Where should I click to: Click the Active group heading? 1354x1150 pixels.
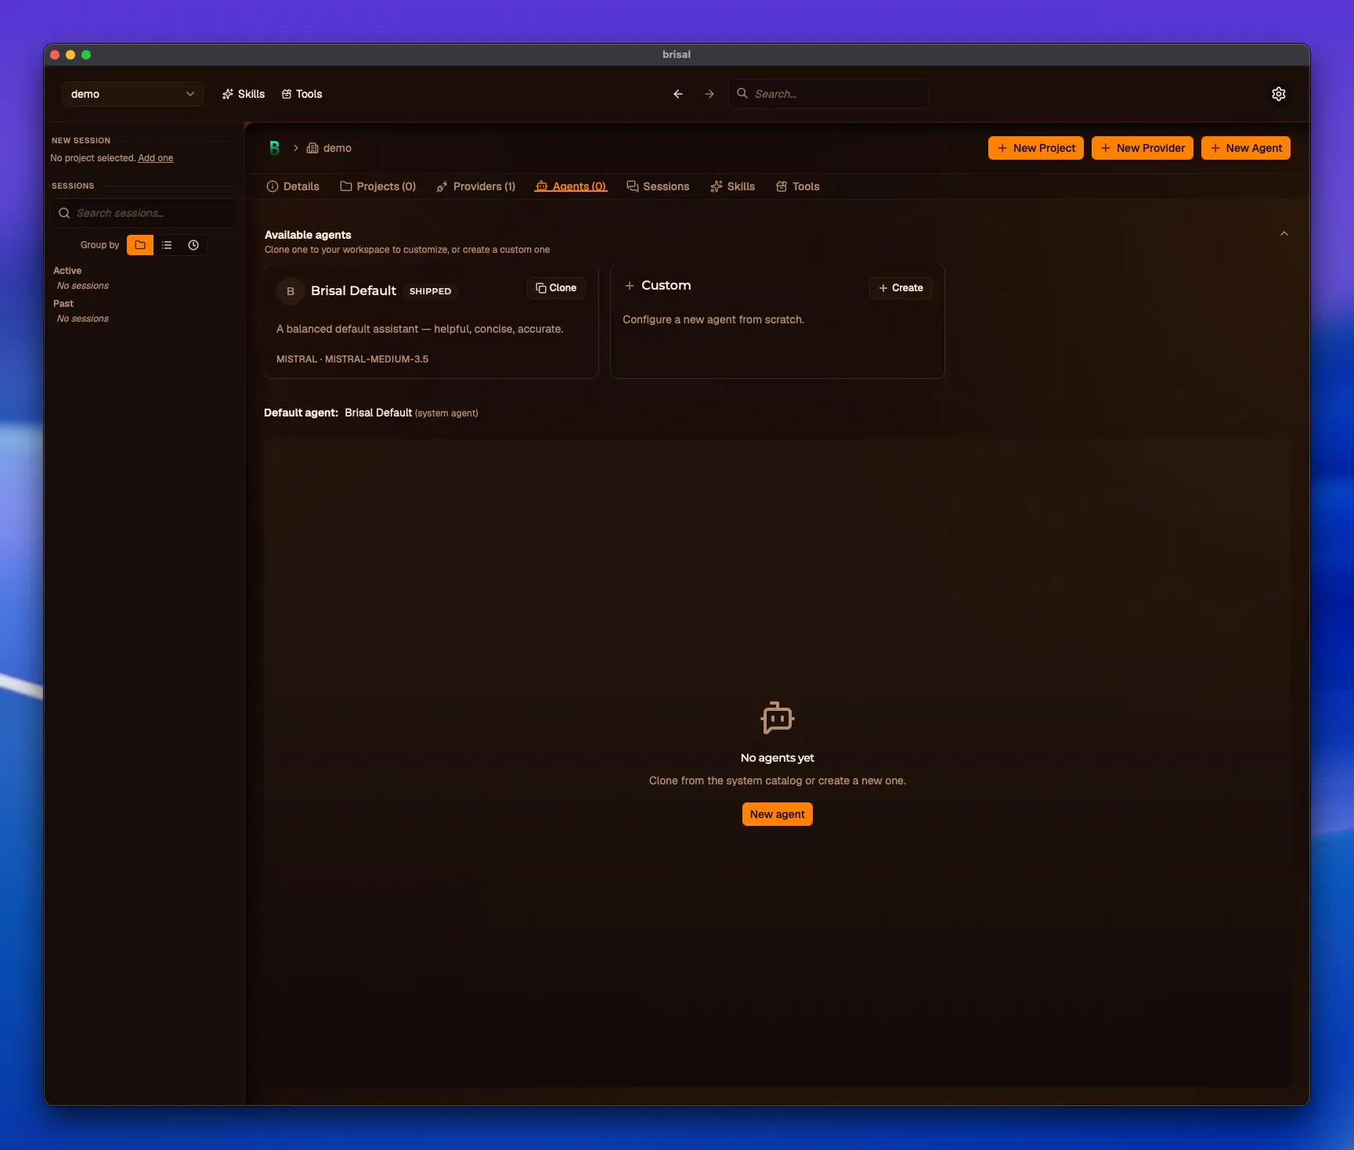point(67,271)
